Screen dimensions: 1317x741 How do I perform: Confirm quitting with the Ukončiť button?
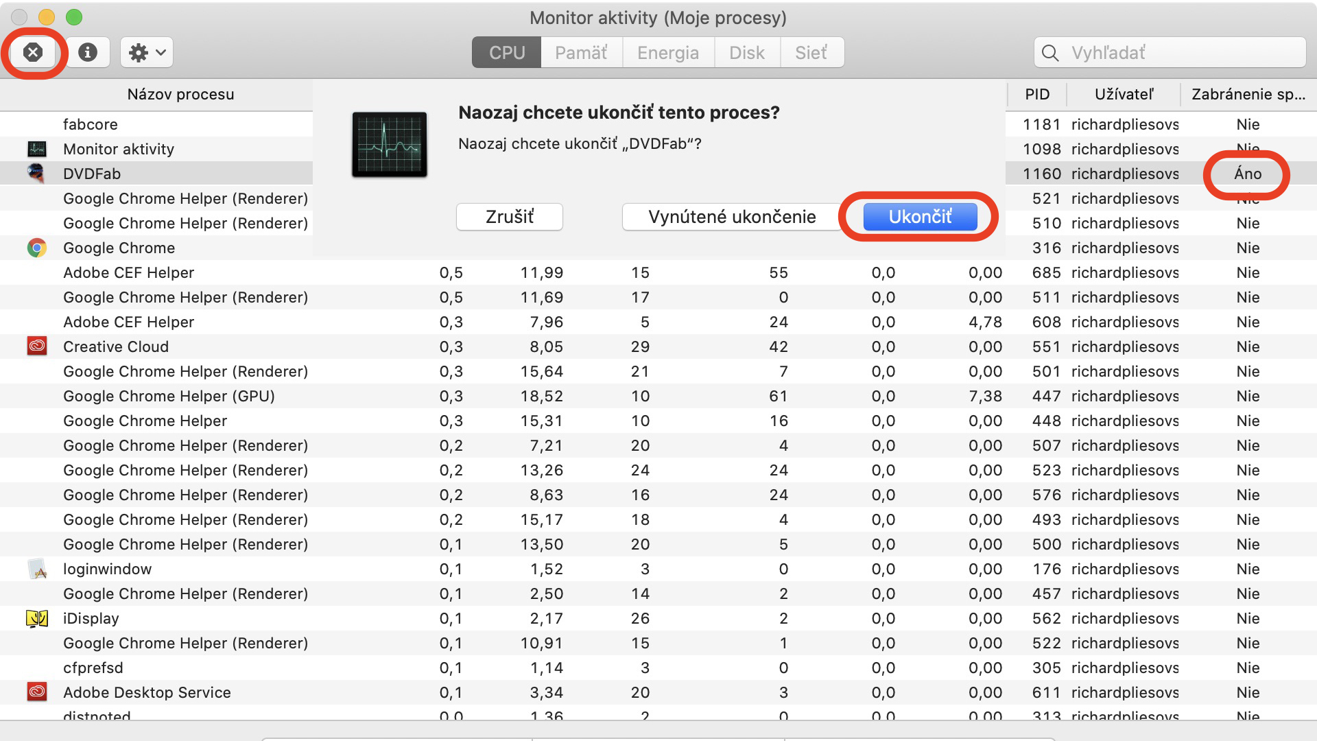click(x=920, y=217)
